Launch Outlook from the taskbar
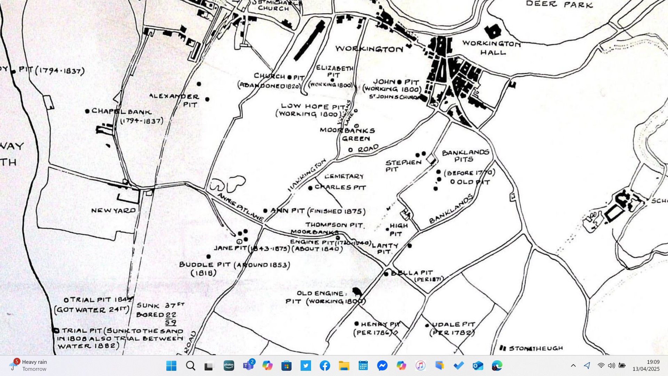 (478, 366)
